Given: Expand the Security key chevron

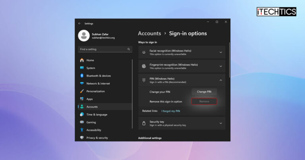Looking at the screenshot, I should pyautogui.click(x=221, y=123).
